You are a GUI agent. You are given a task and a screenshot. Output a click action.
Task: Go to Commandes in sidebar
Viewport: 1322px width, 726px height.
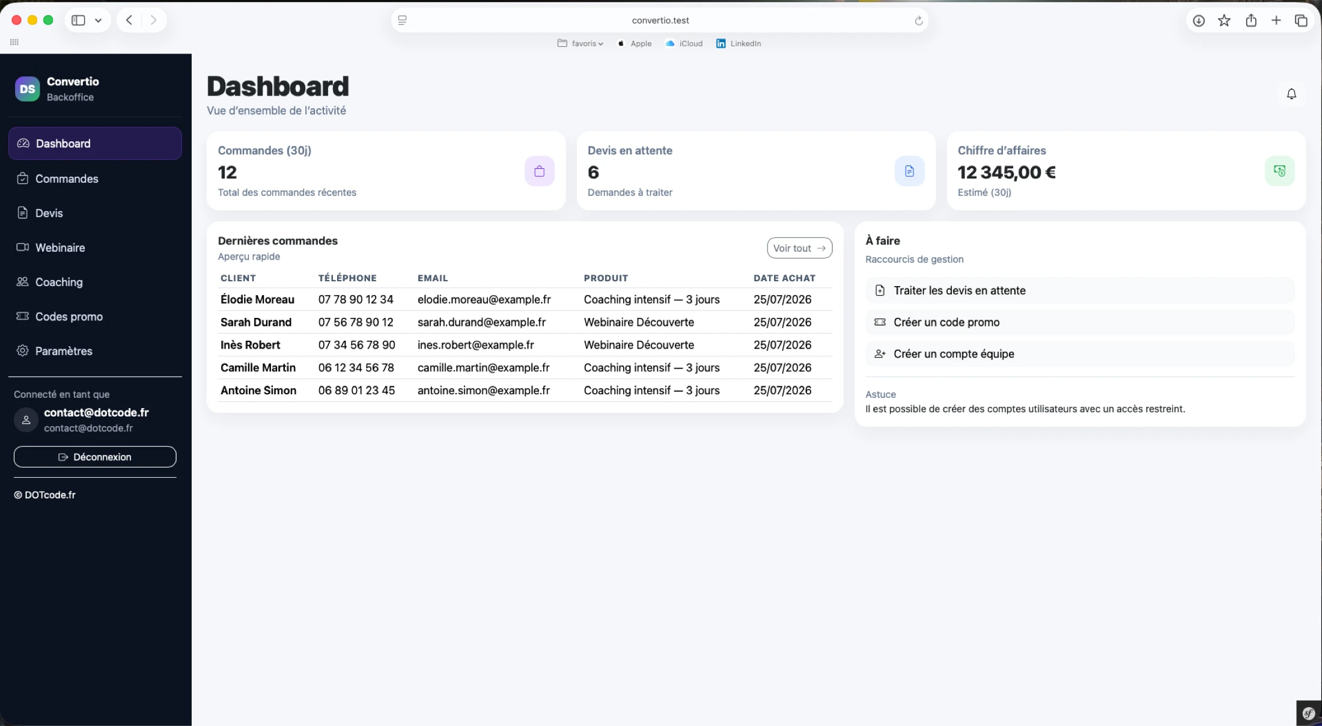point(95,178)
